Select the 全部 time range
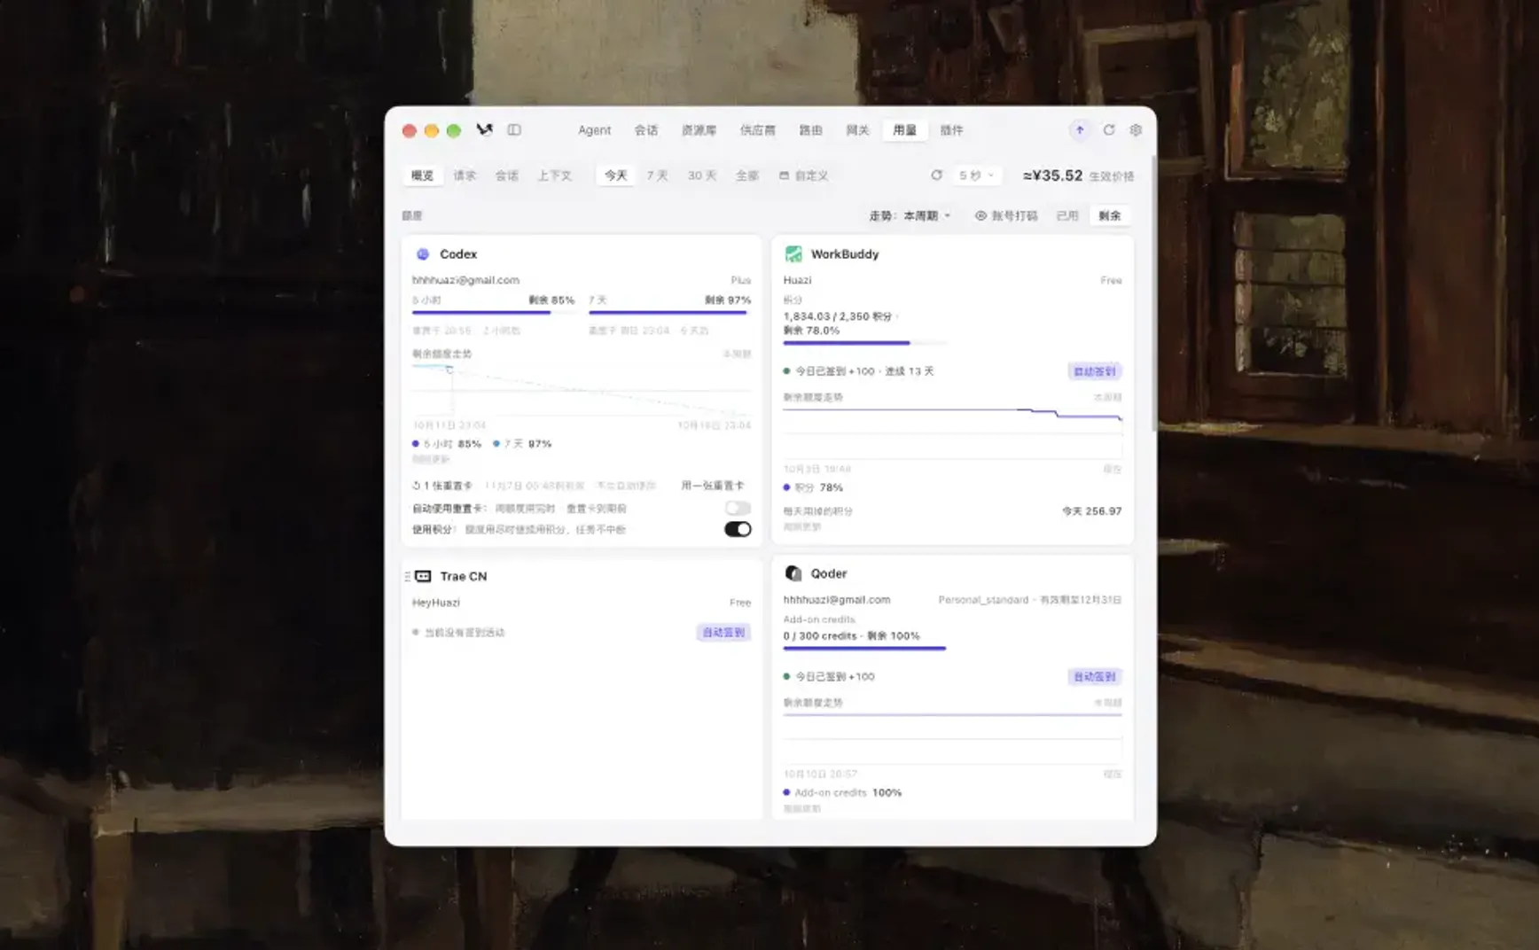 click(x=747, y=175)
